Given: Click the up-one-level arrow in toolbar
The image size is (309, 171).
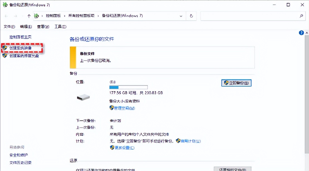Looking at the screenshot, I should pyautogui.click(x=29, y=16).
